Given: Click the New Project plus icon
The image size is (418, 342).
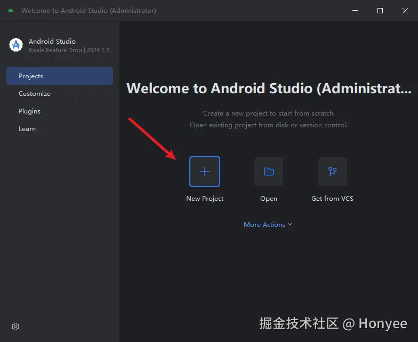Looking at the screenshot, I should [x=205, y=172].
